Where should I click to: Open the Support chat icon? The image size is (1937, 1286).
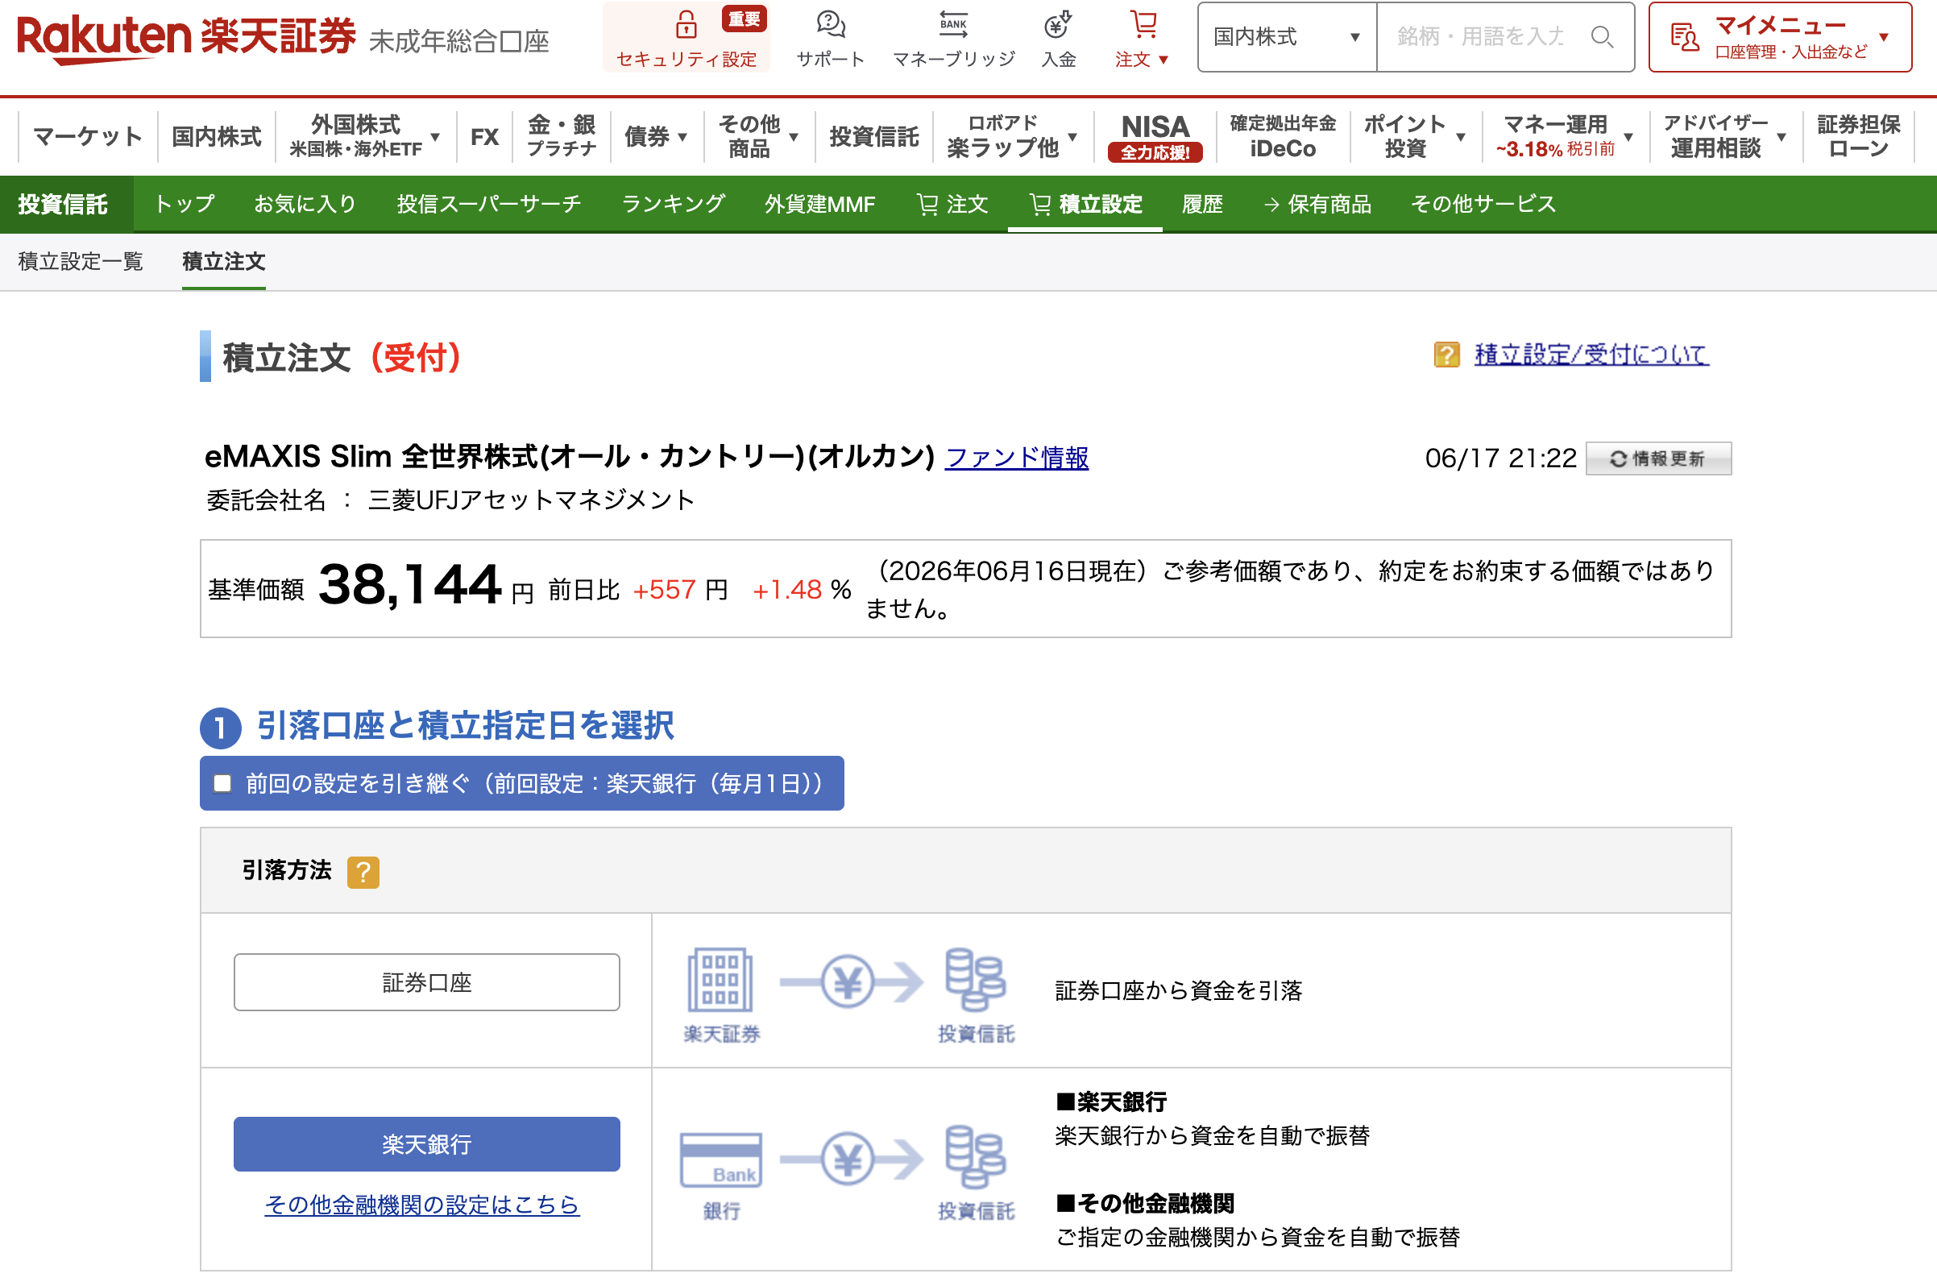click(831, 25)
